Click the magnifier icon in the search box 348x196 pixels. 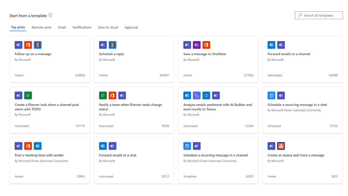coord(300,15)
